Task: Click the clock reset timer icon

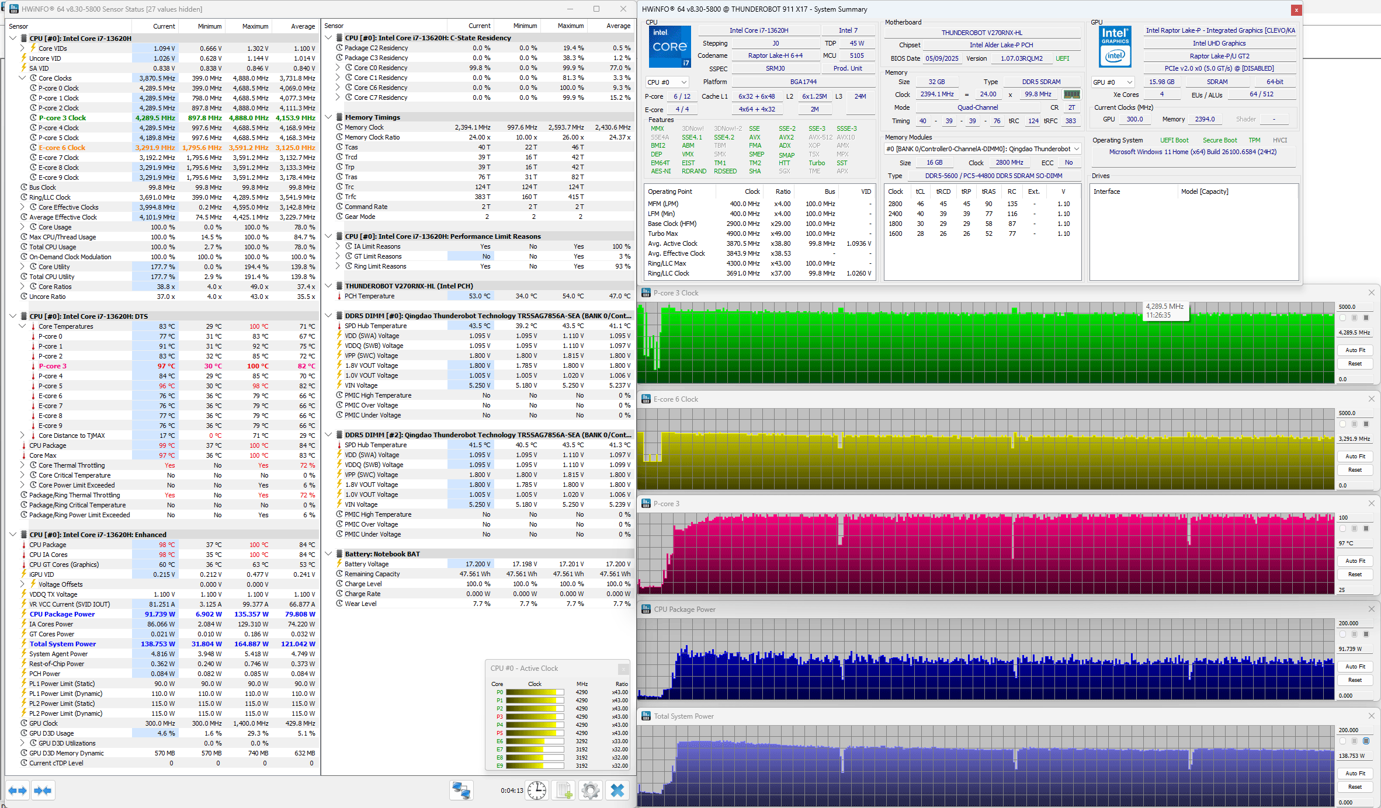Action: tap(536, 790)
